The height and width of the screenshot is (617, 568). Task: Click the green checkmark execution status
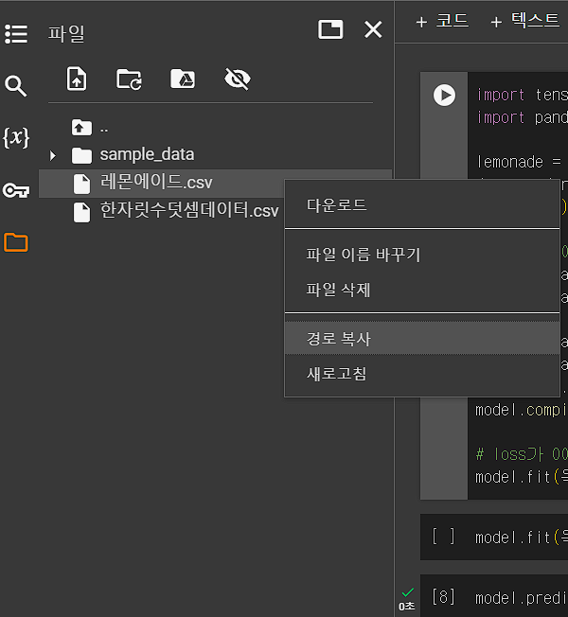[x=408, y=592]
